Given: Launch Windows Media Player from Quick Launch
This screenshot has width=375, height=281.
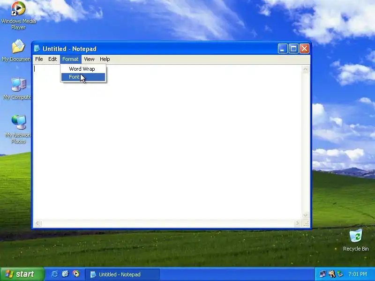Looking at the screenshot, I should click(76, 274).
